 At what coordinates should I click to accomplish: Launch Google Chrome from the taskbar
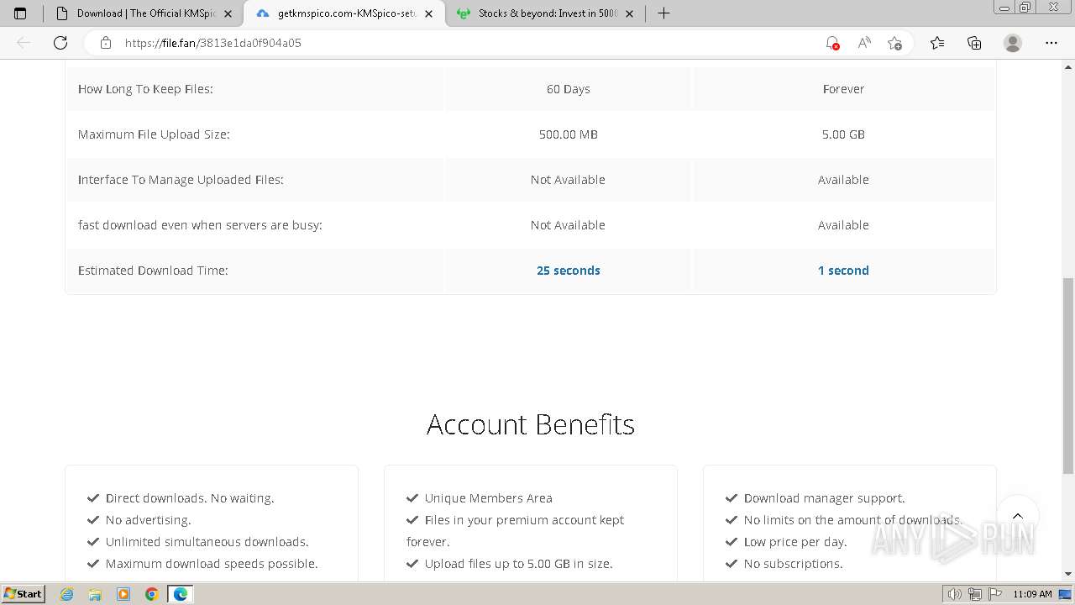click(152, 594)
